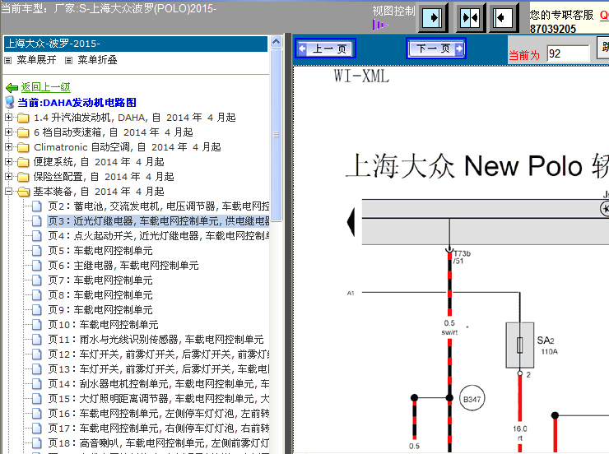The width and height of the screenshot is (609, 454).
Task: Click the B347 circle in the diagram
Action: [x=472, y=399]
